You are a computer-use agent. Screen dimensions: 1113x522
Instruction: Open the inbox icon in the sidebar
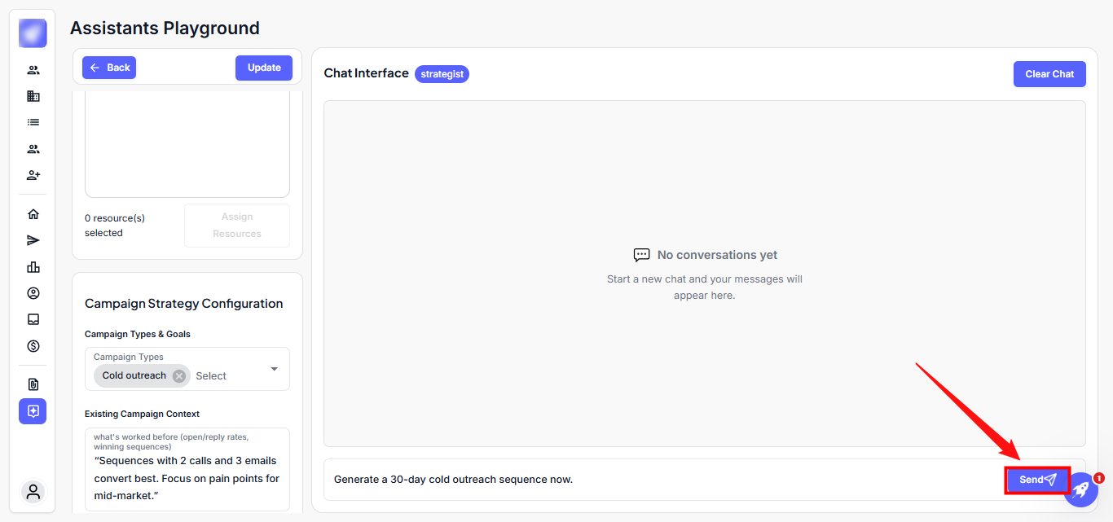pyautogui.click(x=33, y=319)
